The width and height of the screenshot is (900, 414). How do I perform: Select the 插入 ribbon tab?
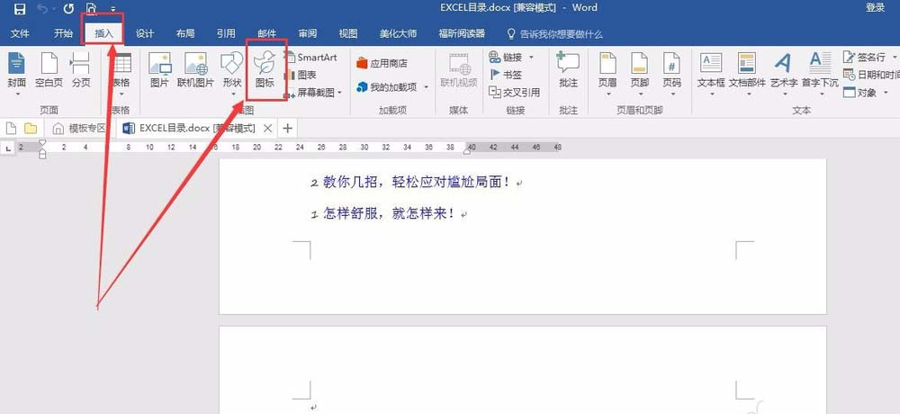(x=103, y=34)
